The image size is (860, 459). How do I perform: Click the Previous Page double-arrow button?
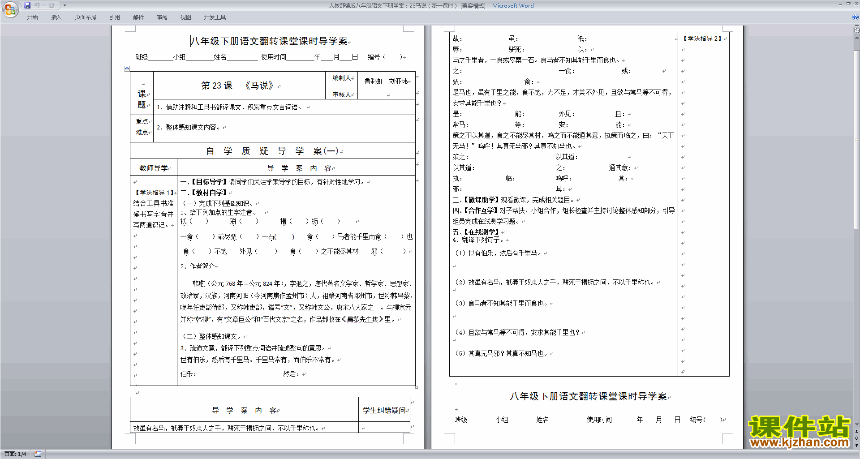[857, 431]
